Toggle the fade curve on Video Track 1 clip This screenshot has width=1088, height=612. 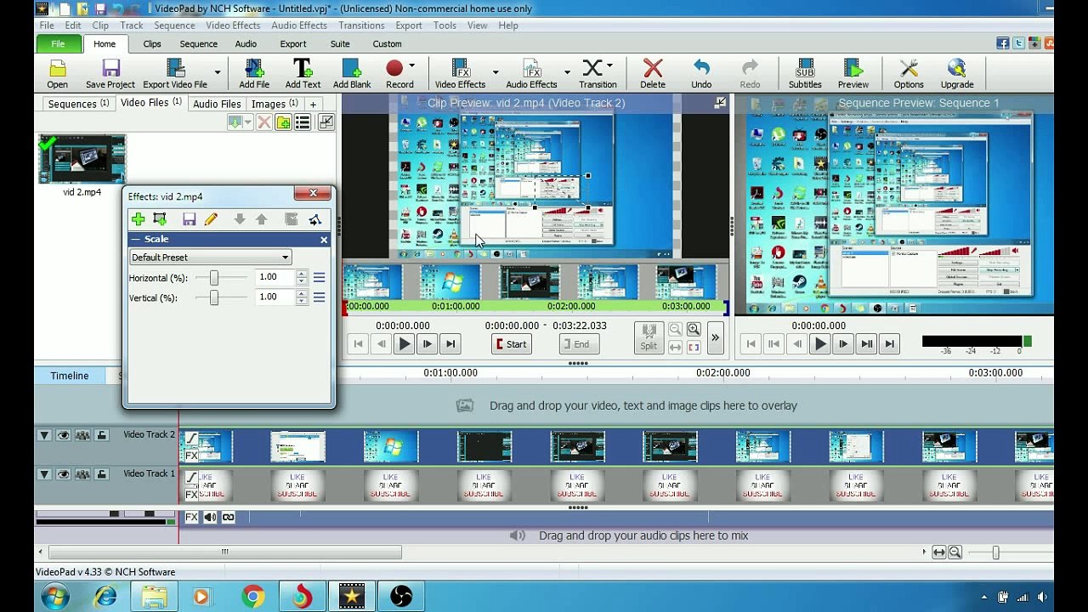click(191, 478)
